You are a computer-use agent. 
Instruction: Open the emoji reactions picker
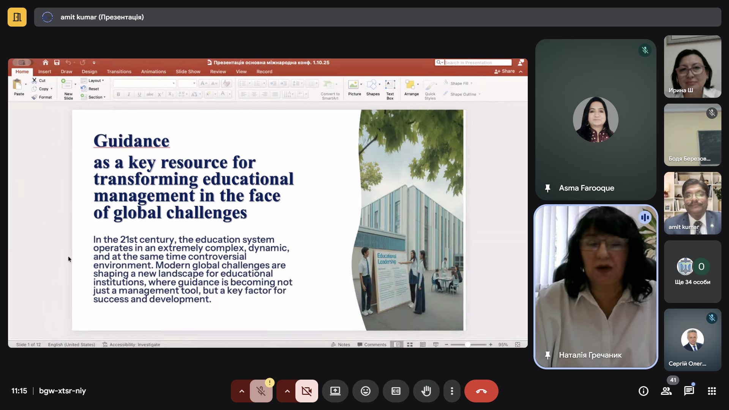coord(365,391)
